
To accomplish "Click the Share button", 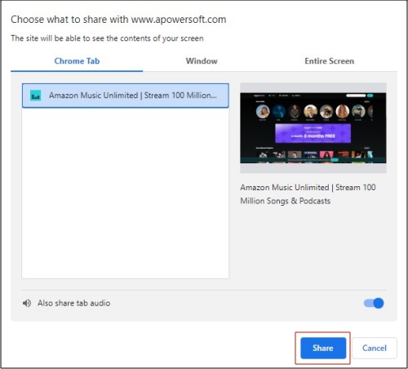I will pyautogui.click(x=323, y=348).
